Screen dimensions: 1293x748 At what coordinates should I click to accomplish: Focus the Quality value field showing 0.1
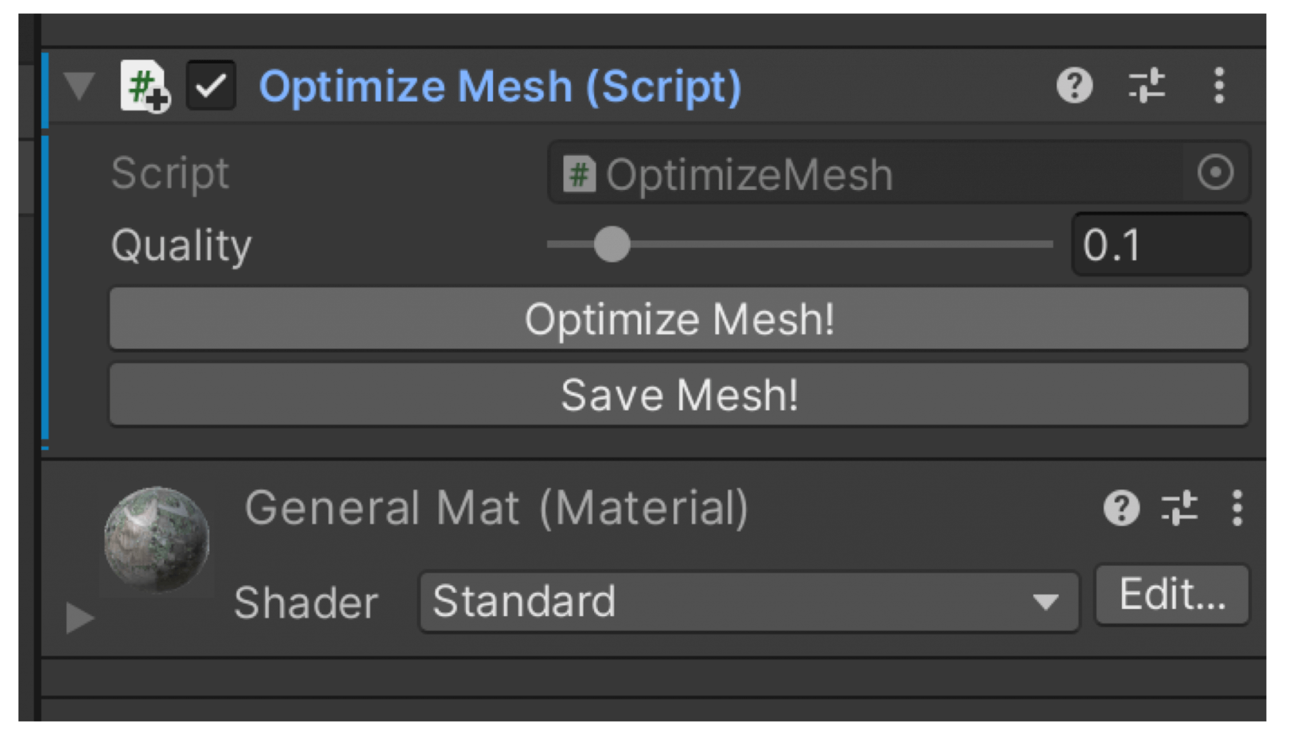(1160, 244)
